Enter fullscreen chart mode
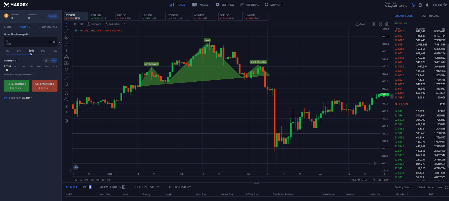 point(381,24)
